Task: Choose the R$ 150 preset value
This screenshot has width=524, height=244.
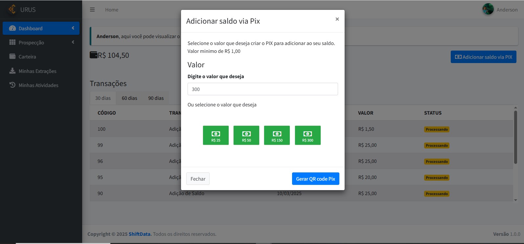Action: pos(277,135)
